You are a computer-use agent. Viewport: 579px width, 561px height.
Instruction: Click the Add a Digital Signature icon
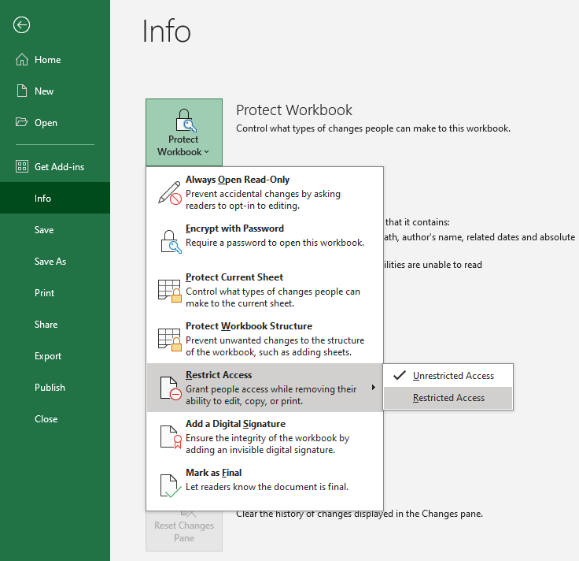pyautogui.click(x=170, y=437)
